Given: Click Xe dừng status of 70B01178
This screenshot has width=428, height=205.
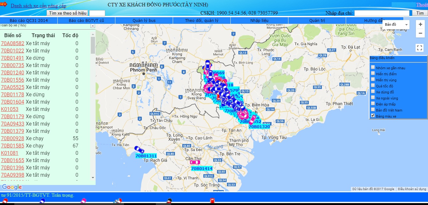Looking at the screenshot, I should click(35, 94).
